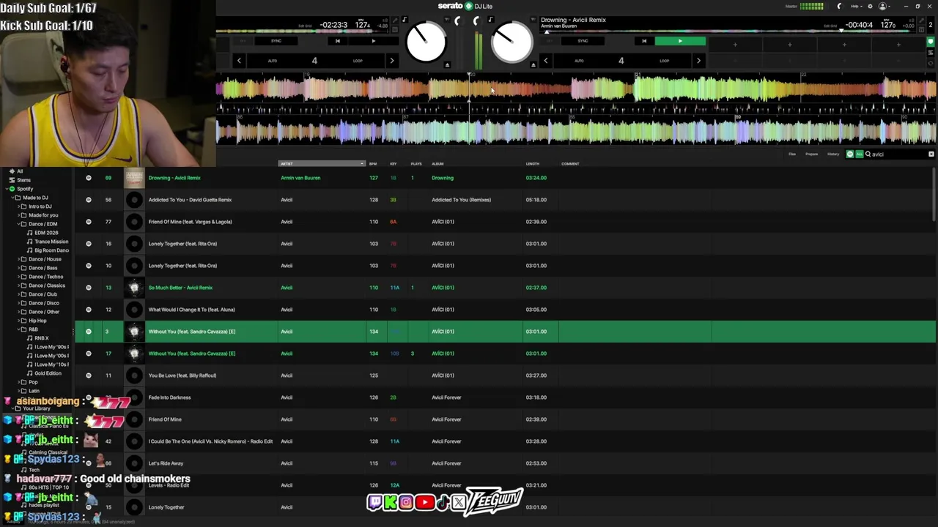Double the left deck loop size arrow
The image size is (938, 527).
pos(391,61)
